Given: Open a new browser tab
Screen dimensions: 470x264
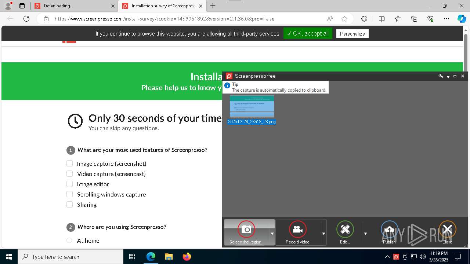Looking at the screenshot, I should (213, 6).
